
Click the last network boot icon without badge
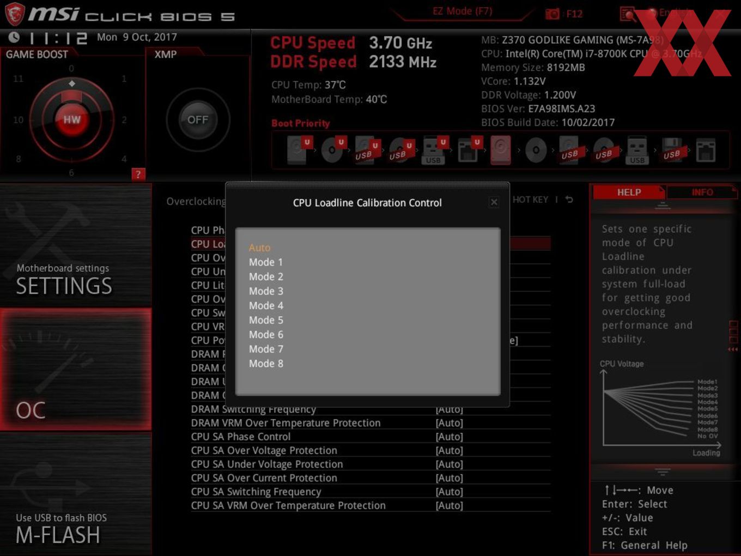706,150
